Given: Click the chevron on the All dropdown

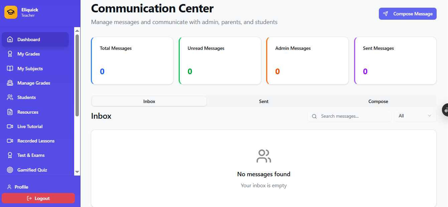Looking at the screenshot, I should 430,116.
